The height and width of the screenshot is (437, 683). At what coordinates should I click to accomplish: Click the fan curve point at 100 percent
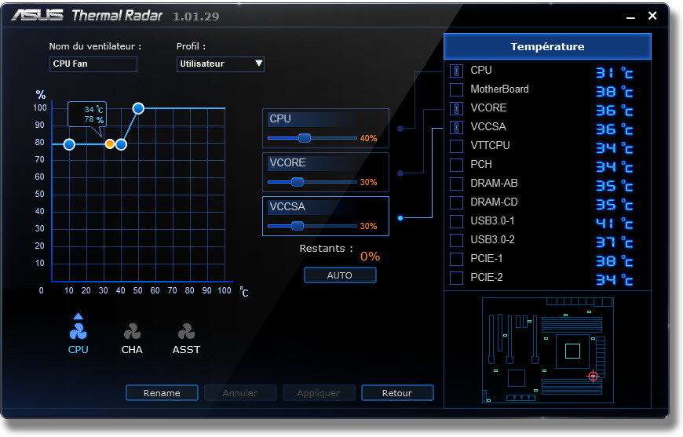(x=138, y=108)
